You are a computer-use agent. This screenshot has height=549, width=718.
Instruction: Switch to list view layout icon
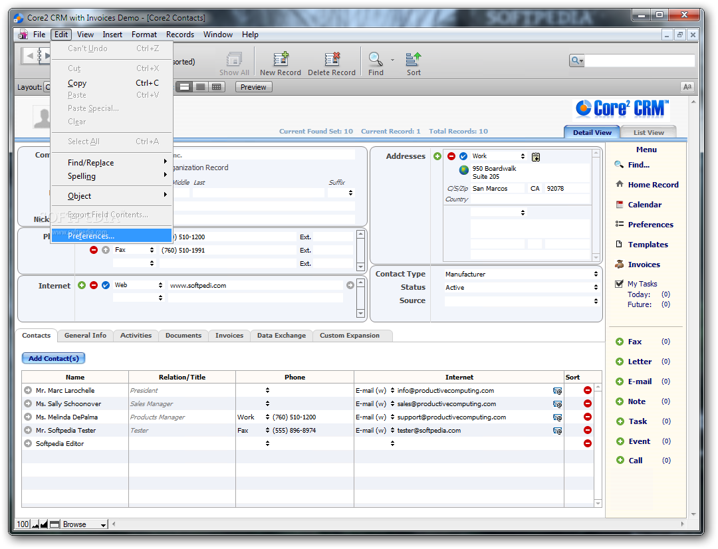pyautogui.click(x=200, y=87)
